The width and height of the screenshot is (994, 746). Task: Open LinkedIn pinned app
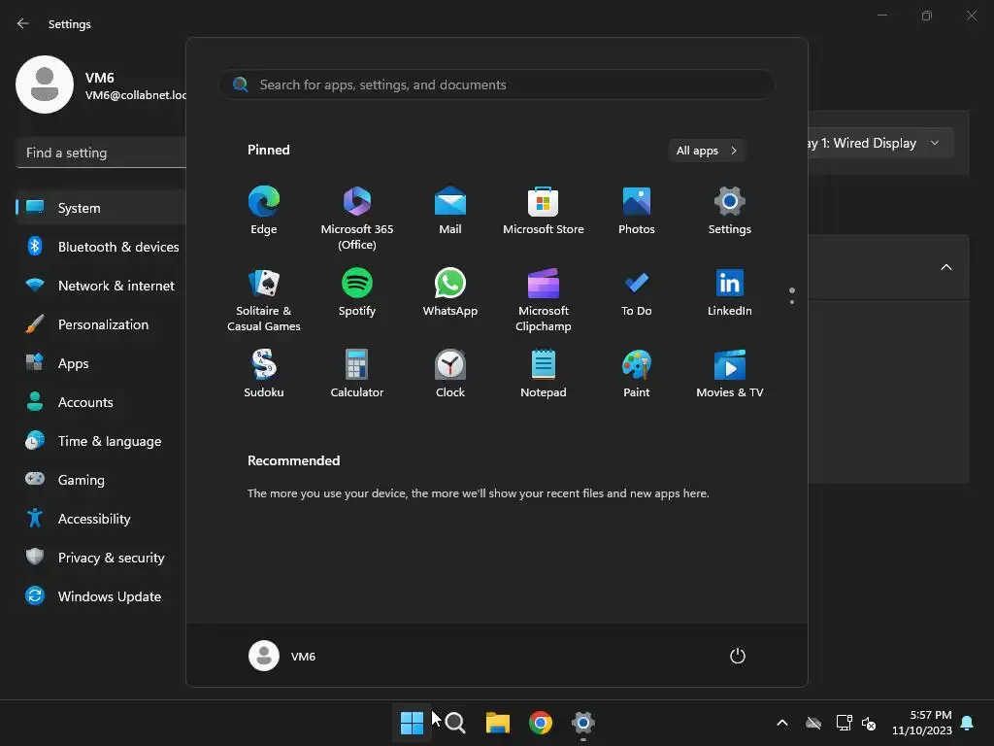point(730,291)
